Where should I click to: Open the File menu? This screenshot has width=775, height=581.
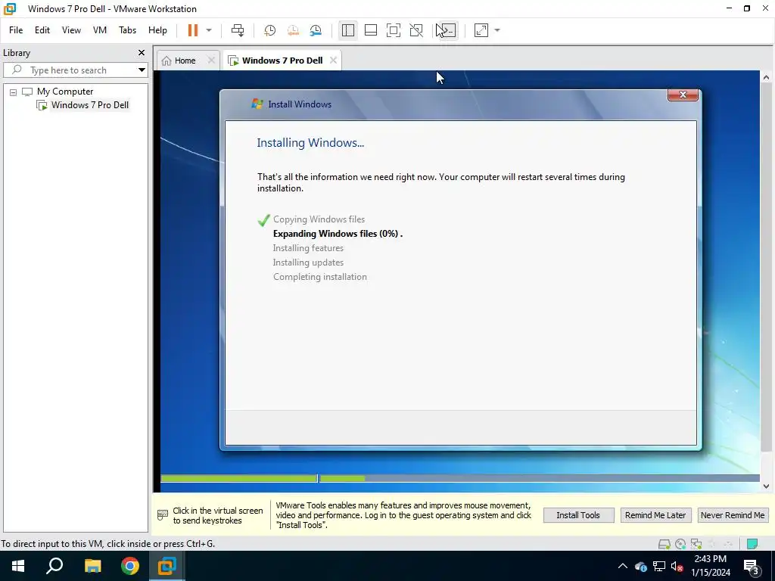(16, 30)
